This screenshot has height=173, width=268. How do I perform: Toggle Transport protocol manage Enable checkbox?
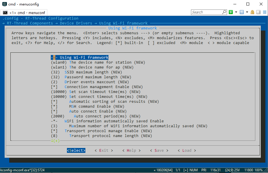(x=54, y=131)
